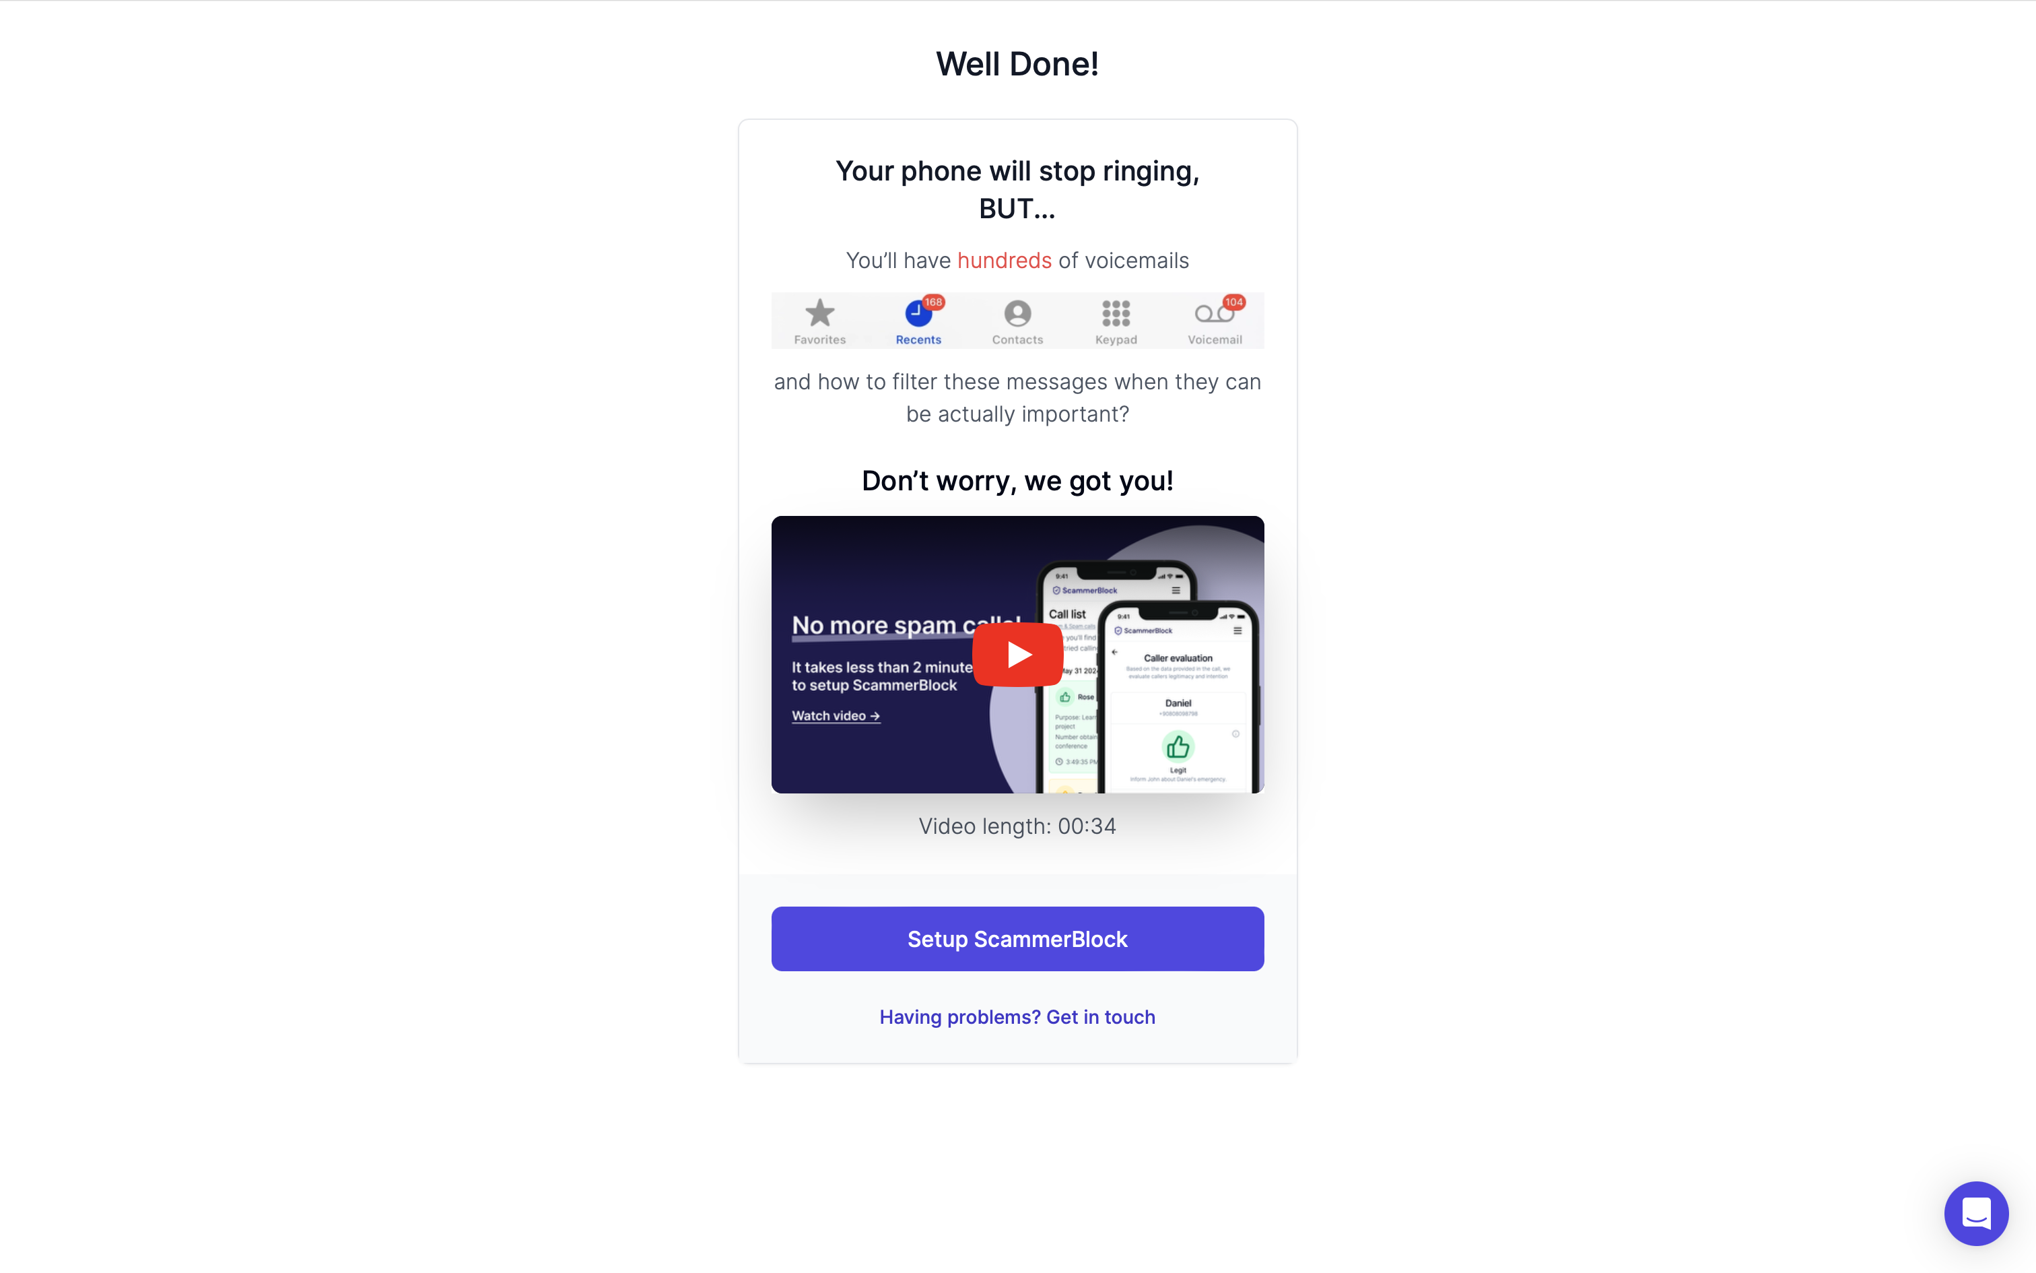Click the green thumbs-up Legit icon
This screenshot has height=1273, width=2036.
1178,747
